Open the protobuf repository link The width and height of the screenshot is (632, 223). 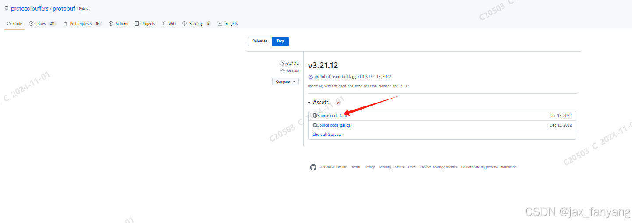(x=64, y=8)
